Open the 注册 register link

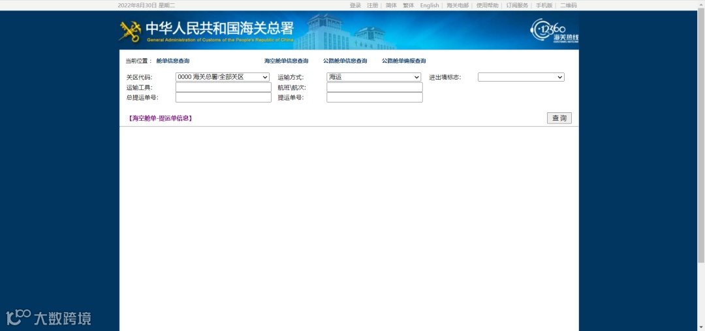[x=372, y=5]
